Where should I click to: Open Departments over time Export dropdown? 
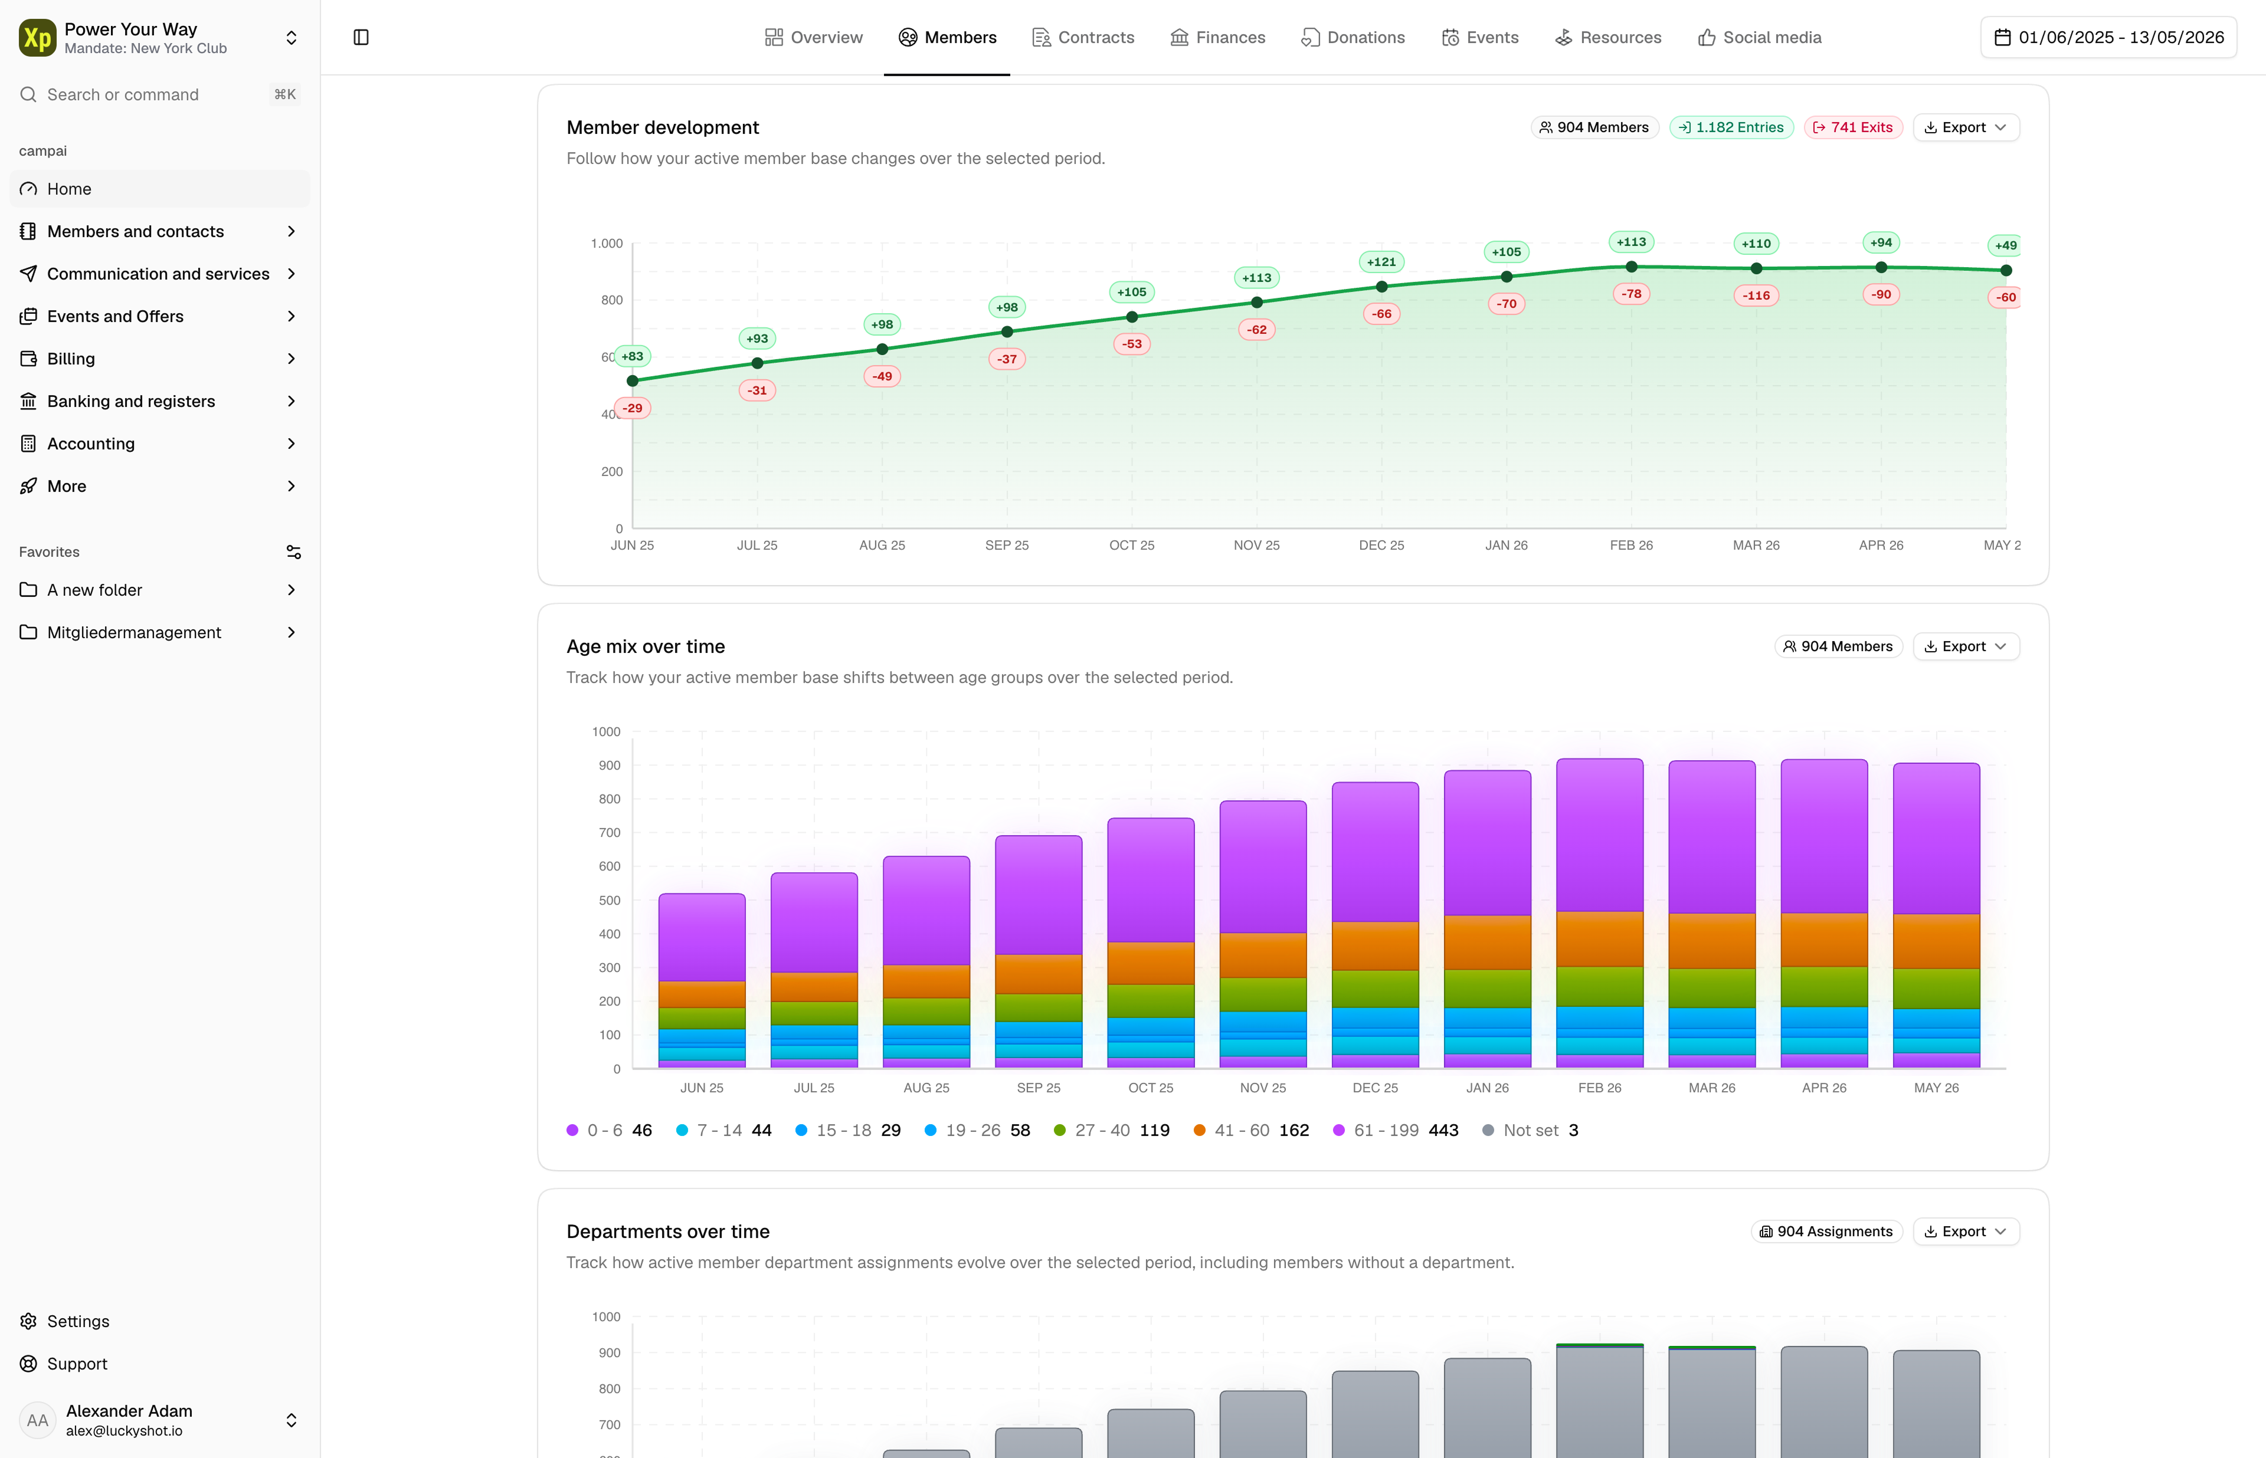click(x=1966, y=1232)
